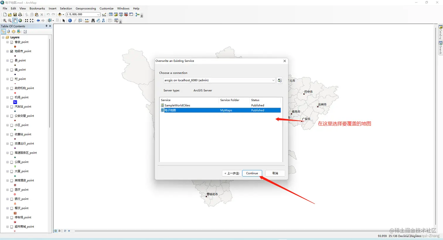
Task: Enable the 县_point layer
Action: pyautogui.click(x=12, y=61)
